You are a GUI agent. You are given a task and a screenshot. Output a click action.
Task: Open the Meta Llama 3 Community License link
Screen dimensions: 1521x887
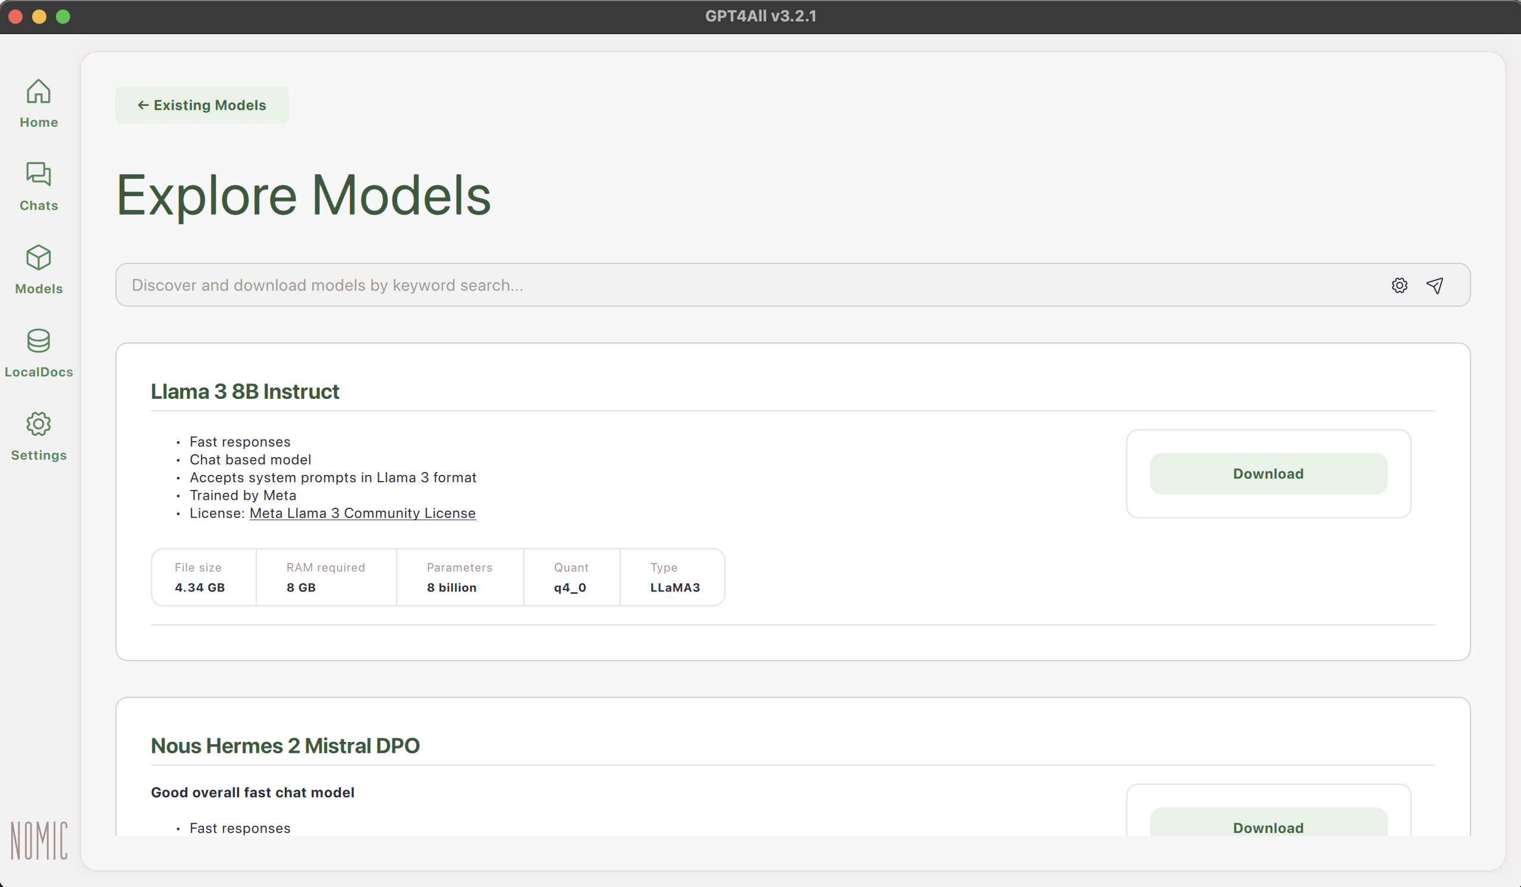tap(362, 513)
